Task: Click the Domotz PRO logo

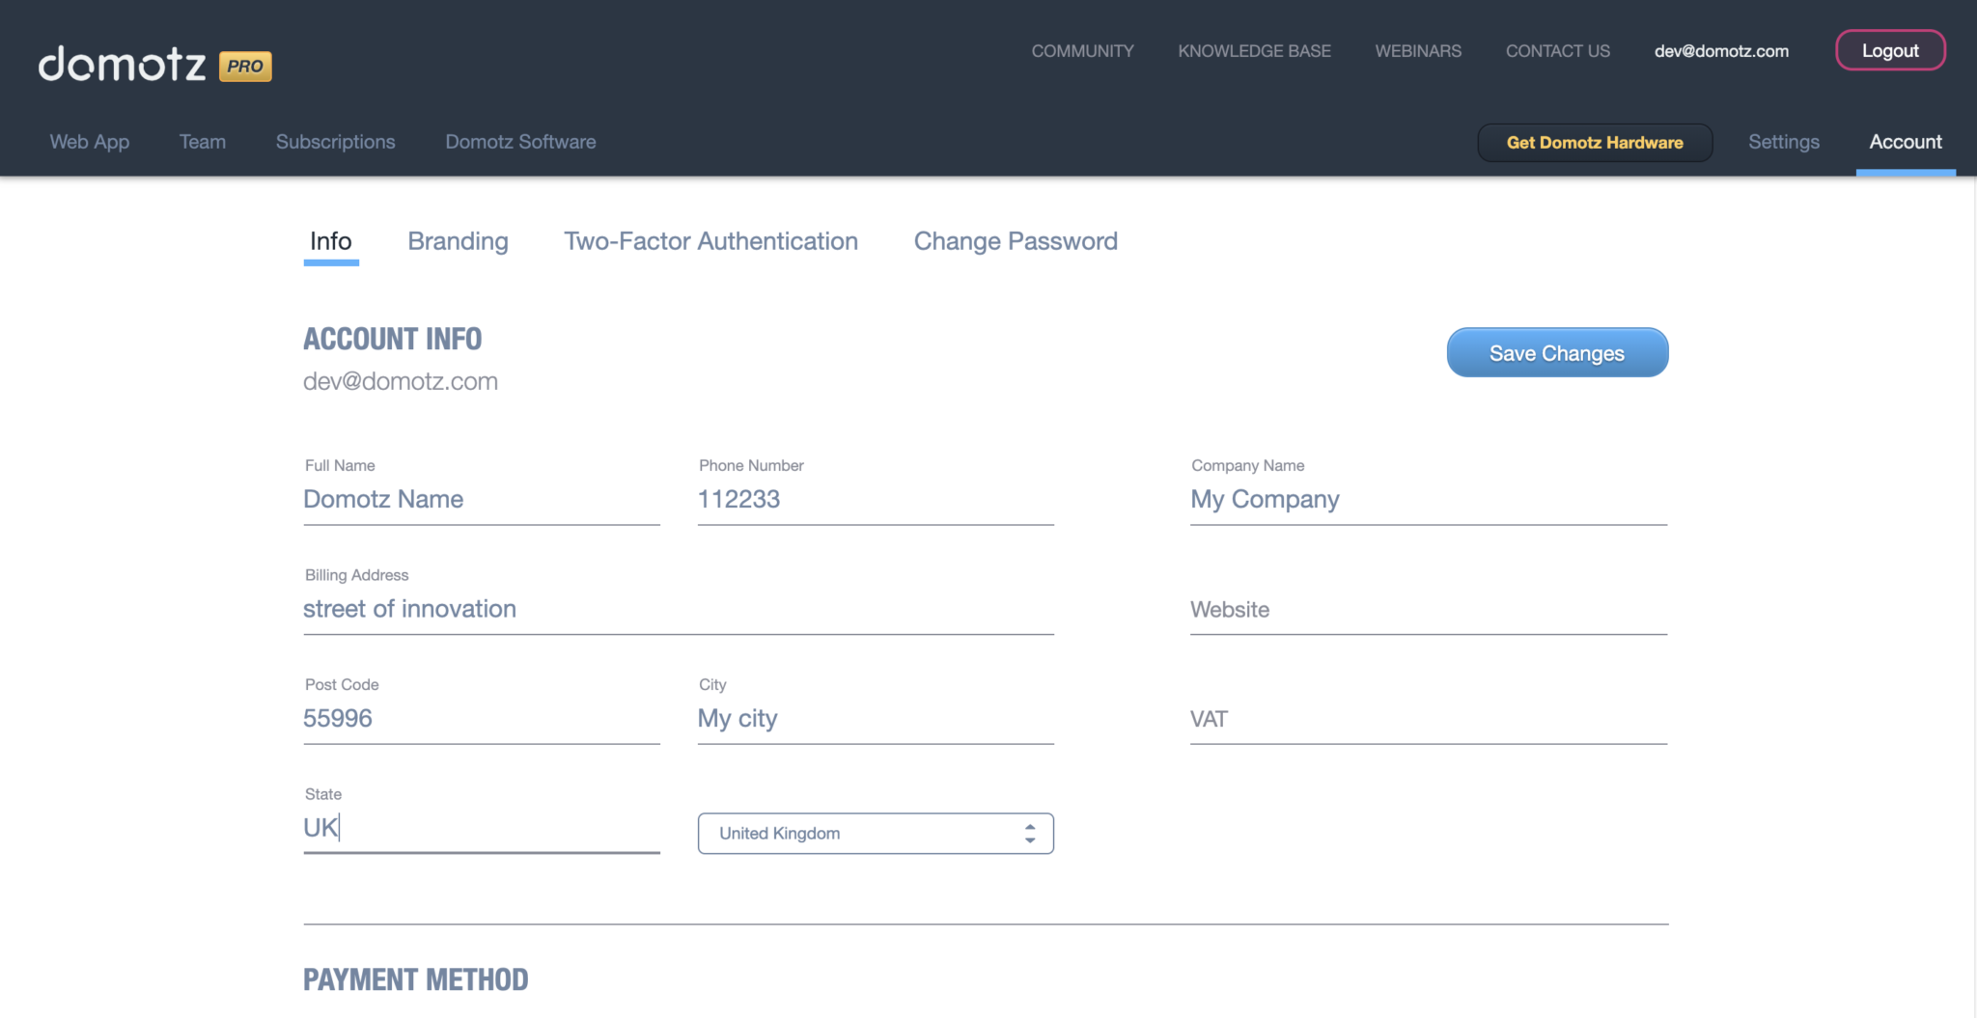Action: coord(154,65)
